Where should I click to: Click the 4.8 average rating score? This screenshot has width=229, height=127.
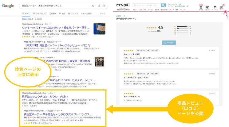tap(161, 27)
